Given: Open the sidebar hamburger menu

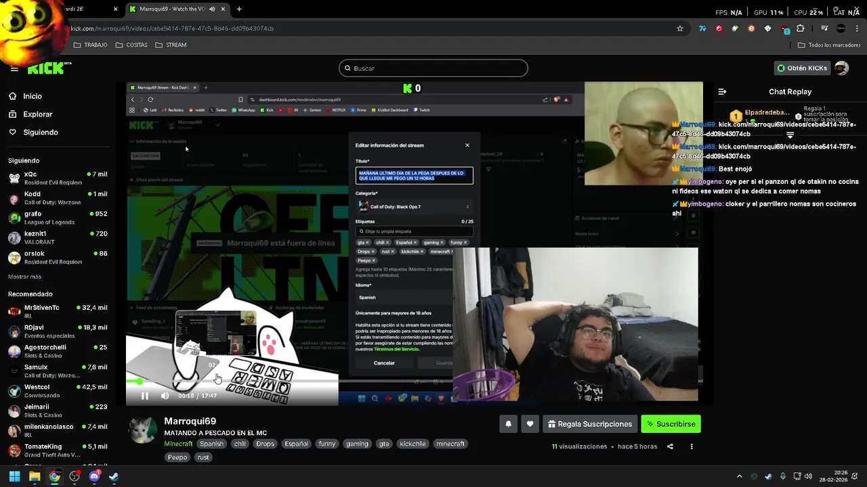Looking at the screenshot, I should tap(14, 68).
